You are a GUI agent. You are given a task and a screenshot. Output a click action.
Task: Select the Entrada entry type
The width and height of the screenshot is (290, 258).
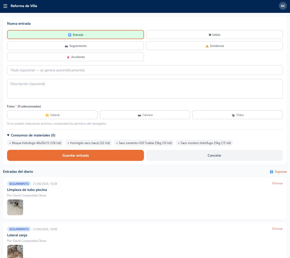76,35
